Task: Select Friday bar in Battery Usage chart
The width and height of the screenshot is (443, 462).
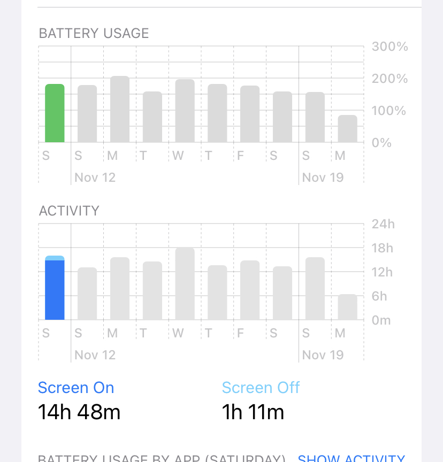Action: (x=250, y=114)
